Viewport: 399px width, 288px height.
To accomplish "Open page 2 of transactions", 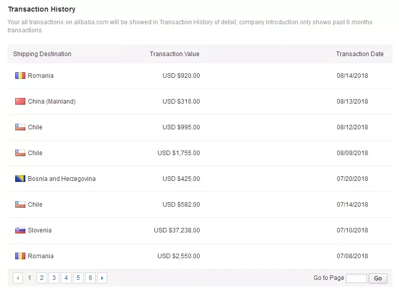I will click(42, 278).
